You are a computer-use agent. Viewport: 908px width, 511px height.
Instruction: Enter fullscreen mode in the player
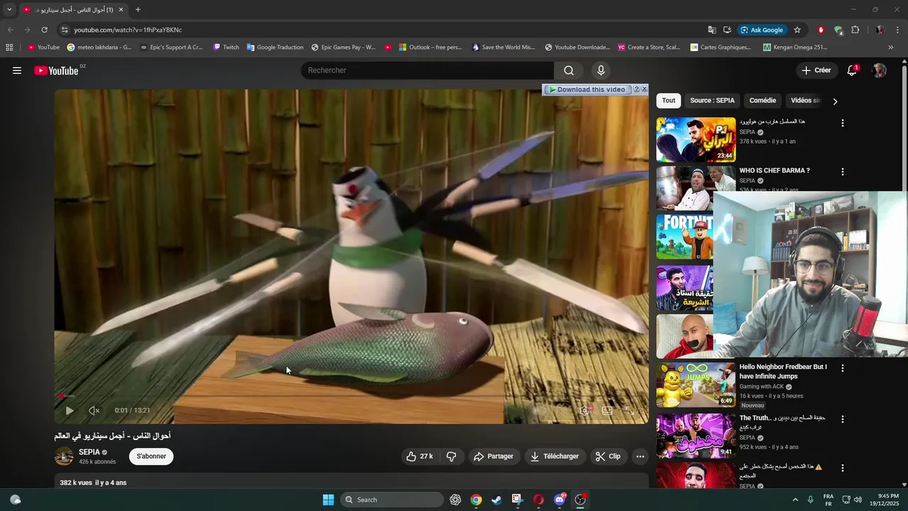point(629,410)
